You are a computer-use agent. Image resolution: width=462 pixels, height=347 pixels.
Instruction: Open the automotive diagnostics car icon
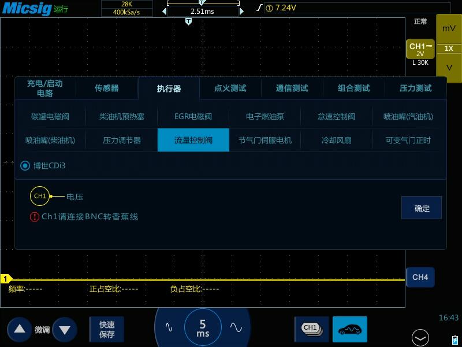(350, 329)
